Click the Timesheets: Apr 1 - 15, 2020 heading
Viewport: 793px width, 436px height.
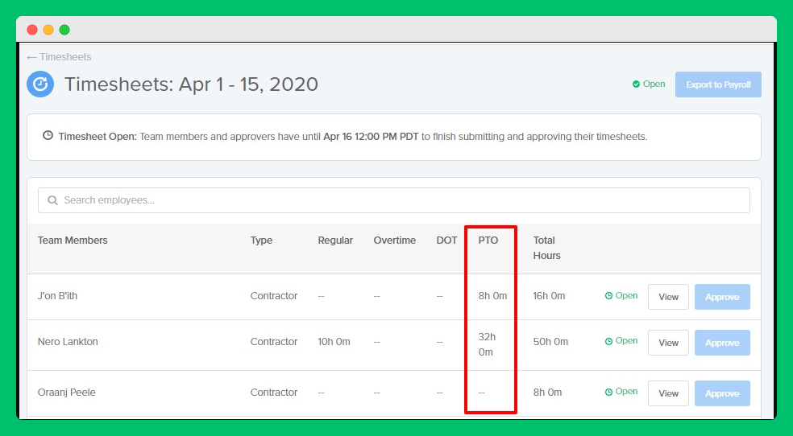[x=191, y=84]
